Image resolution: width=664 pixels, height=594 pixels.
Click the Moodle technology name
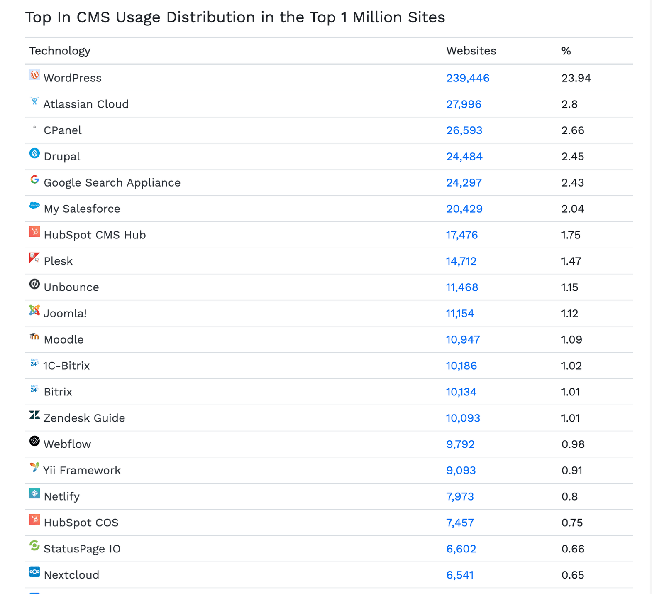pos(63,340)
